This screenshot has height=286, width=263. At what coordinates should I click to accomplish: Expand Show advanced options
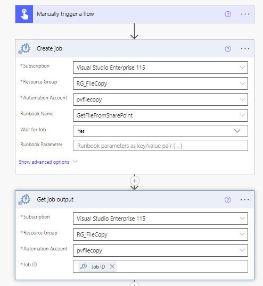click(48, 162)
